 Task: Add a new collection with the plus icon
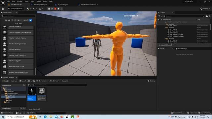pos(21,109)
